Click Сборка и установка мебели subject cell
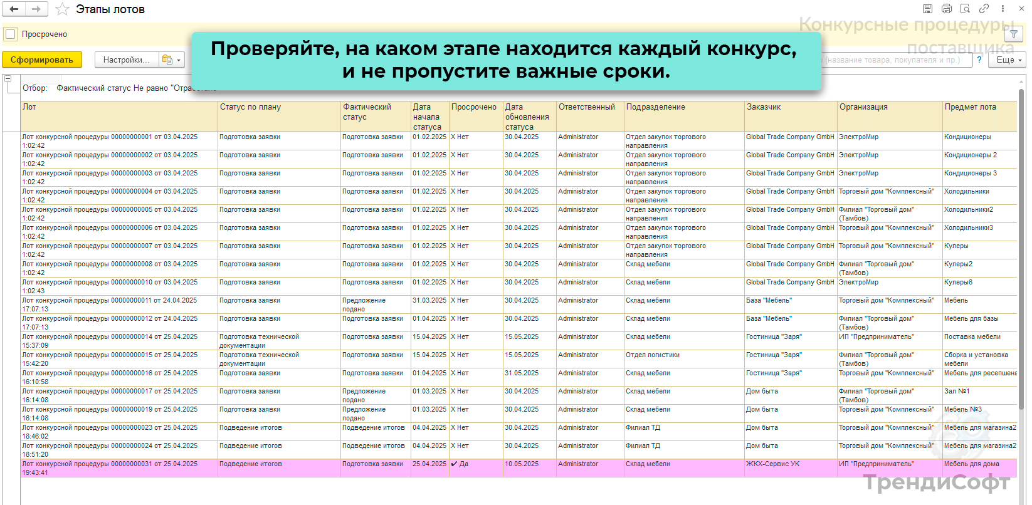This screenshot has height=505, width=1032. (979, 359)
